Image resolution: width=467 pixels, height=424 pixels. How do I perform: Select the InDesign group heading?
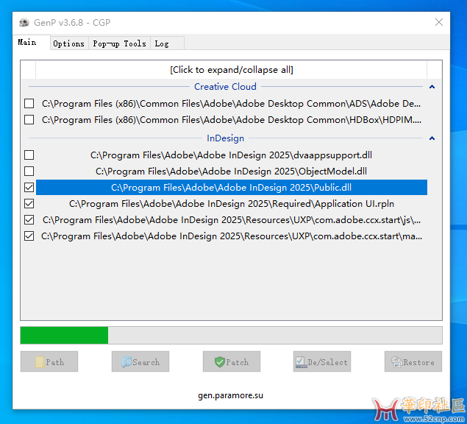click(226, 138)
